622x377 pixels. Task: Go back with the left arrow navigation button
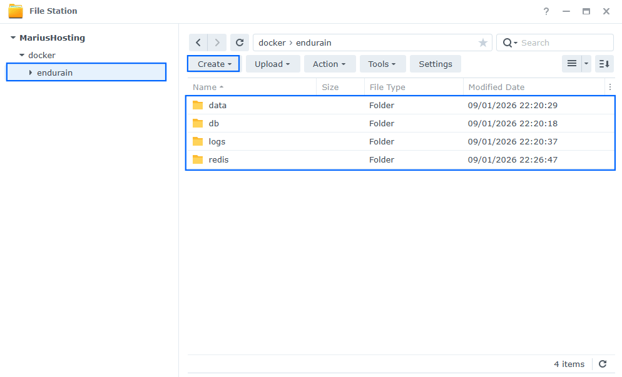(198, 43)
